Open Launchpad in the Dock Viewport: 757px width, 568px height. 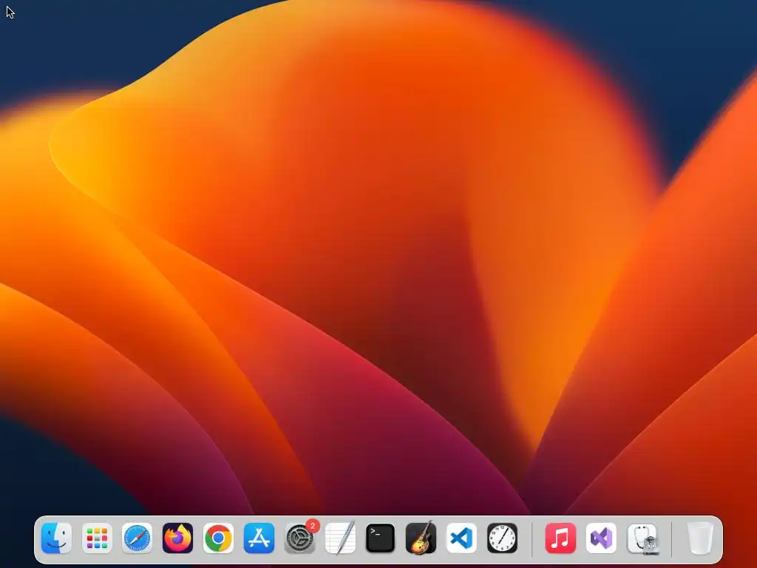(97, 538)
